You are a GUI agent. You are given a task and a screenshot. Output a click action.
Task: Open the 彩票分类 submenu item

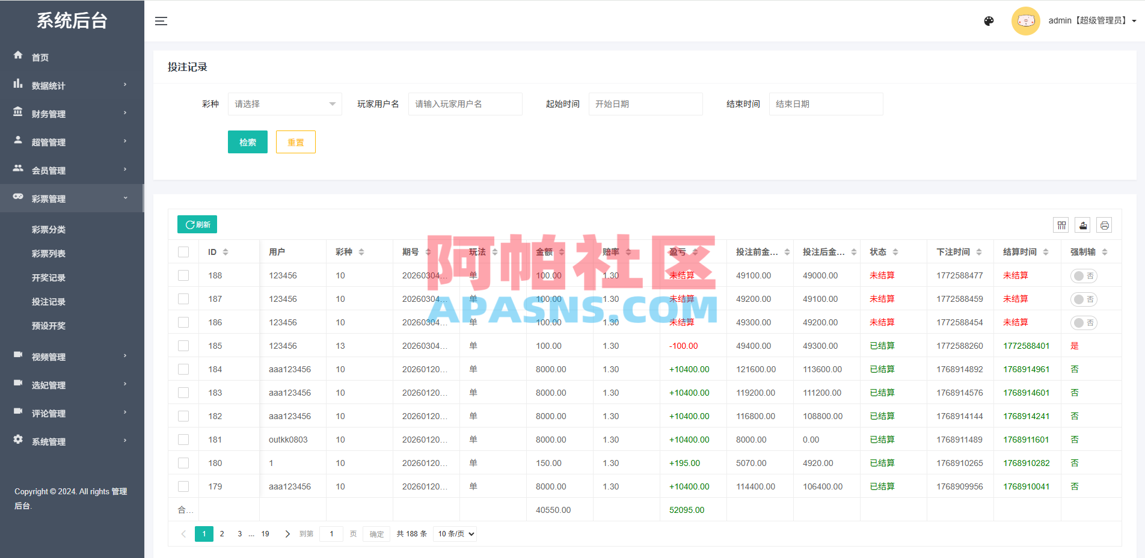click(x=49, y=230)
